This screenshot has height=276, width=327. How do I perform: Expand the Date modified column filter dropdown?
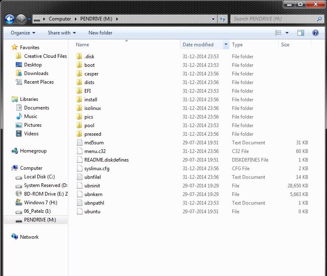[x=226, y=45]
